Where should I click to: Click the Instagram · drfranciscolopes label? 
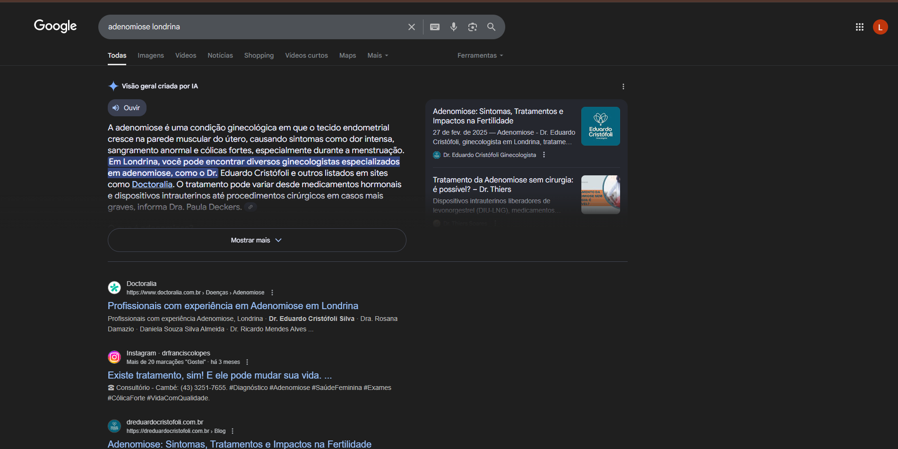tap(168, 353)
